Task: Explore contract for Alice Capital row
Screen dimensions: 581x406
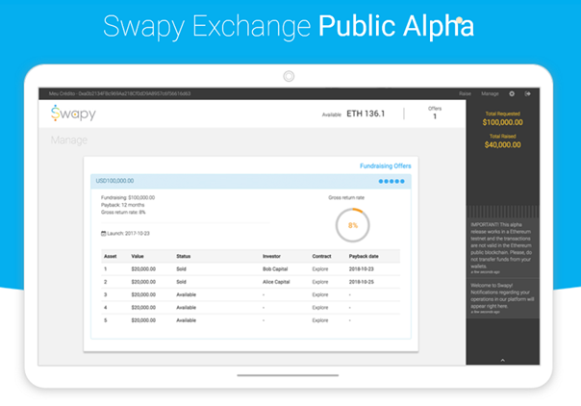Action: (320, 282)
